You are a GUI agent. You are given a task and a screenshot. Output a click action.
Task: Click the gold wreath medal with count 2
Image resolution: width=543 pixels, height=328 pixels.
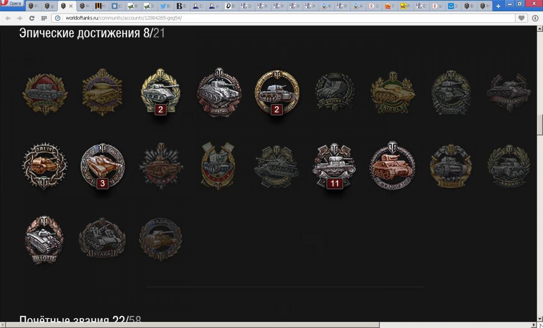(x=160, y=92)
